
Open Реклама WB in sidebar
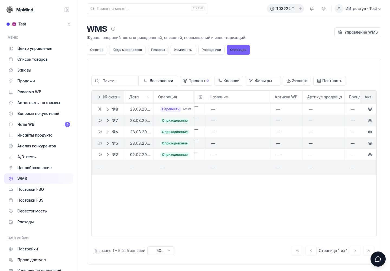pyautogui.click(x=39, y=92)
